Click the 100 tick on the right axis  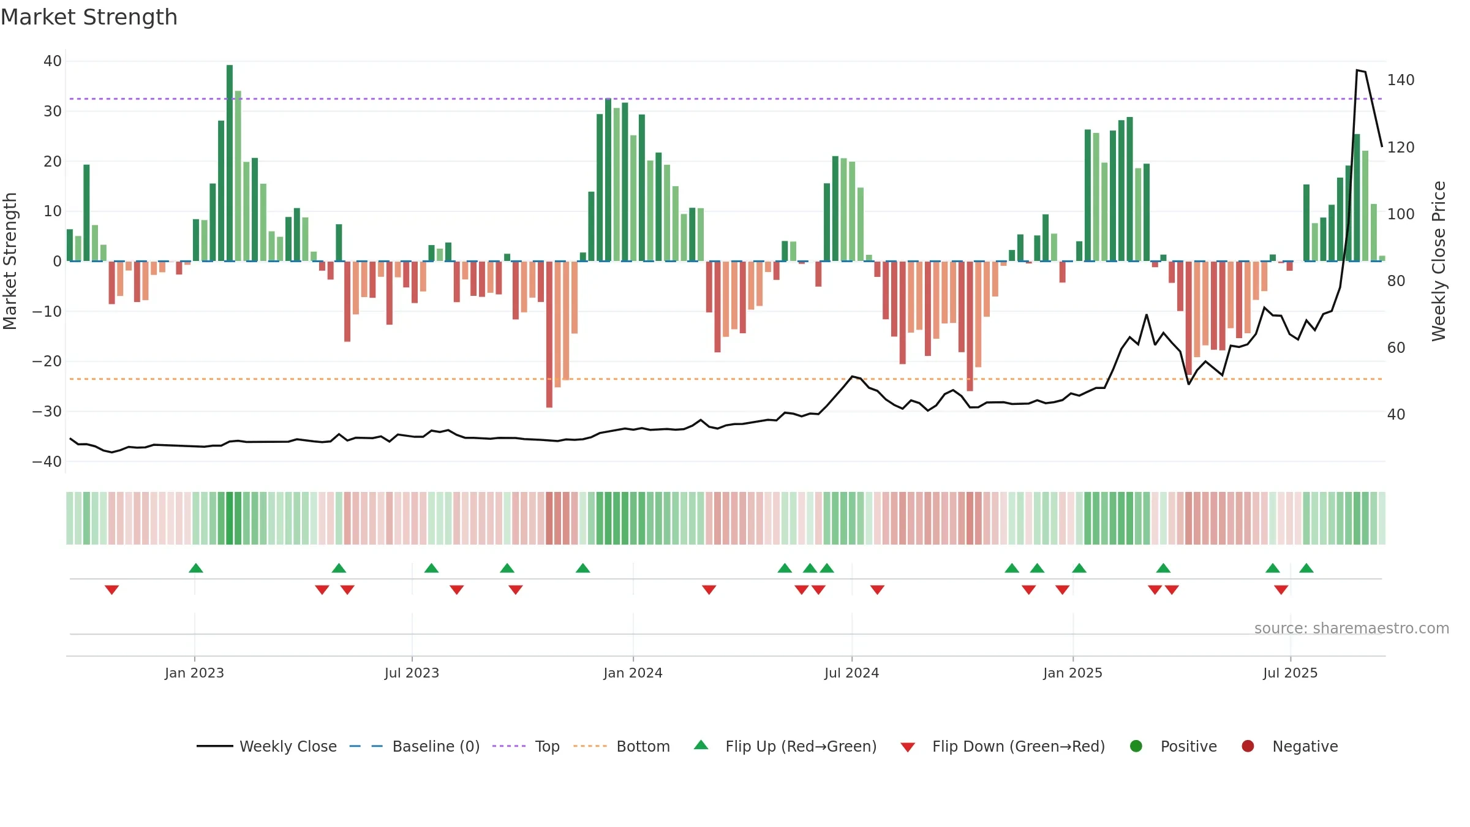pos(1401,214)
